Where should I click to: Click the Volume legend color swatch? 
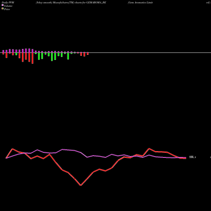tap(3, 5)
